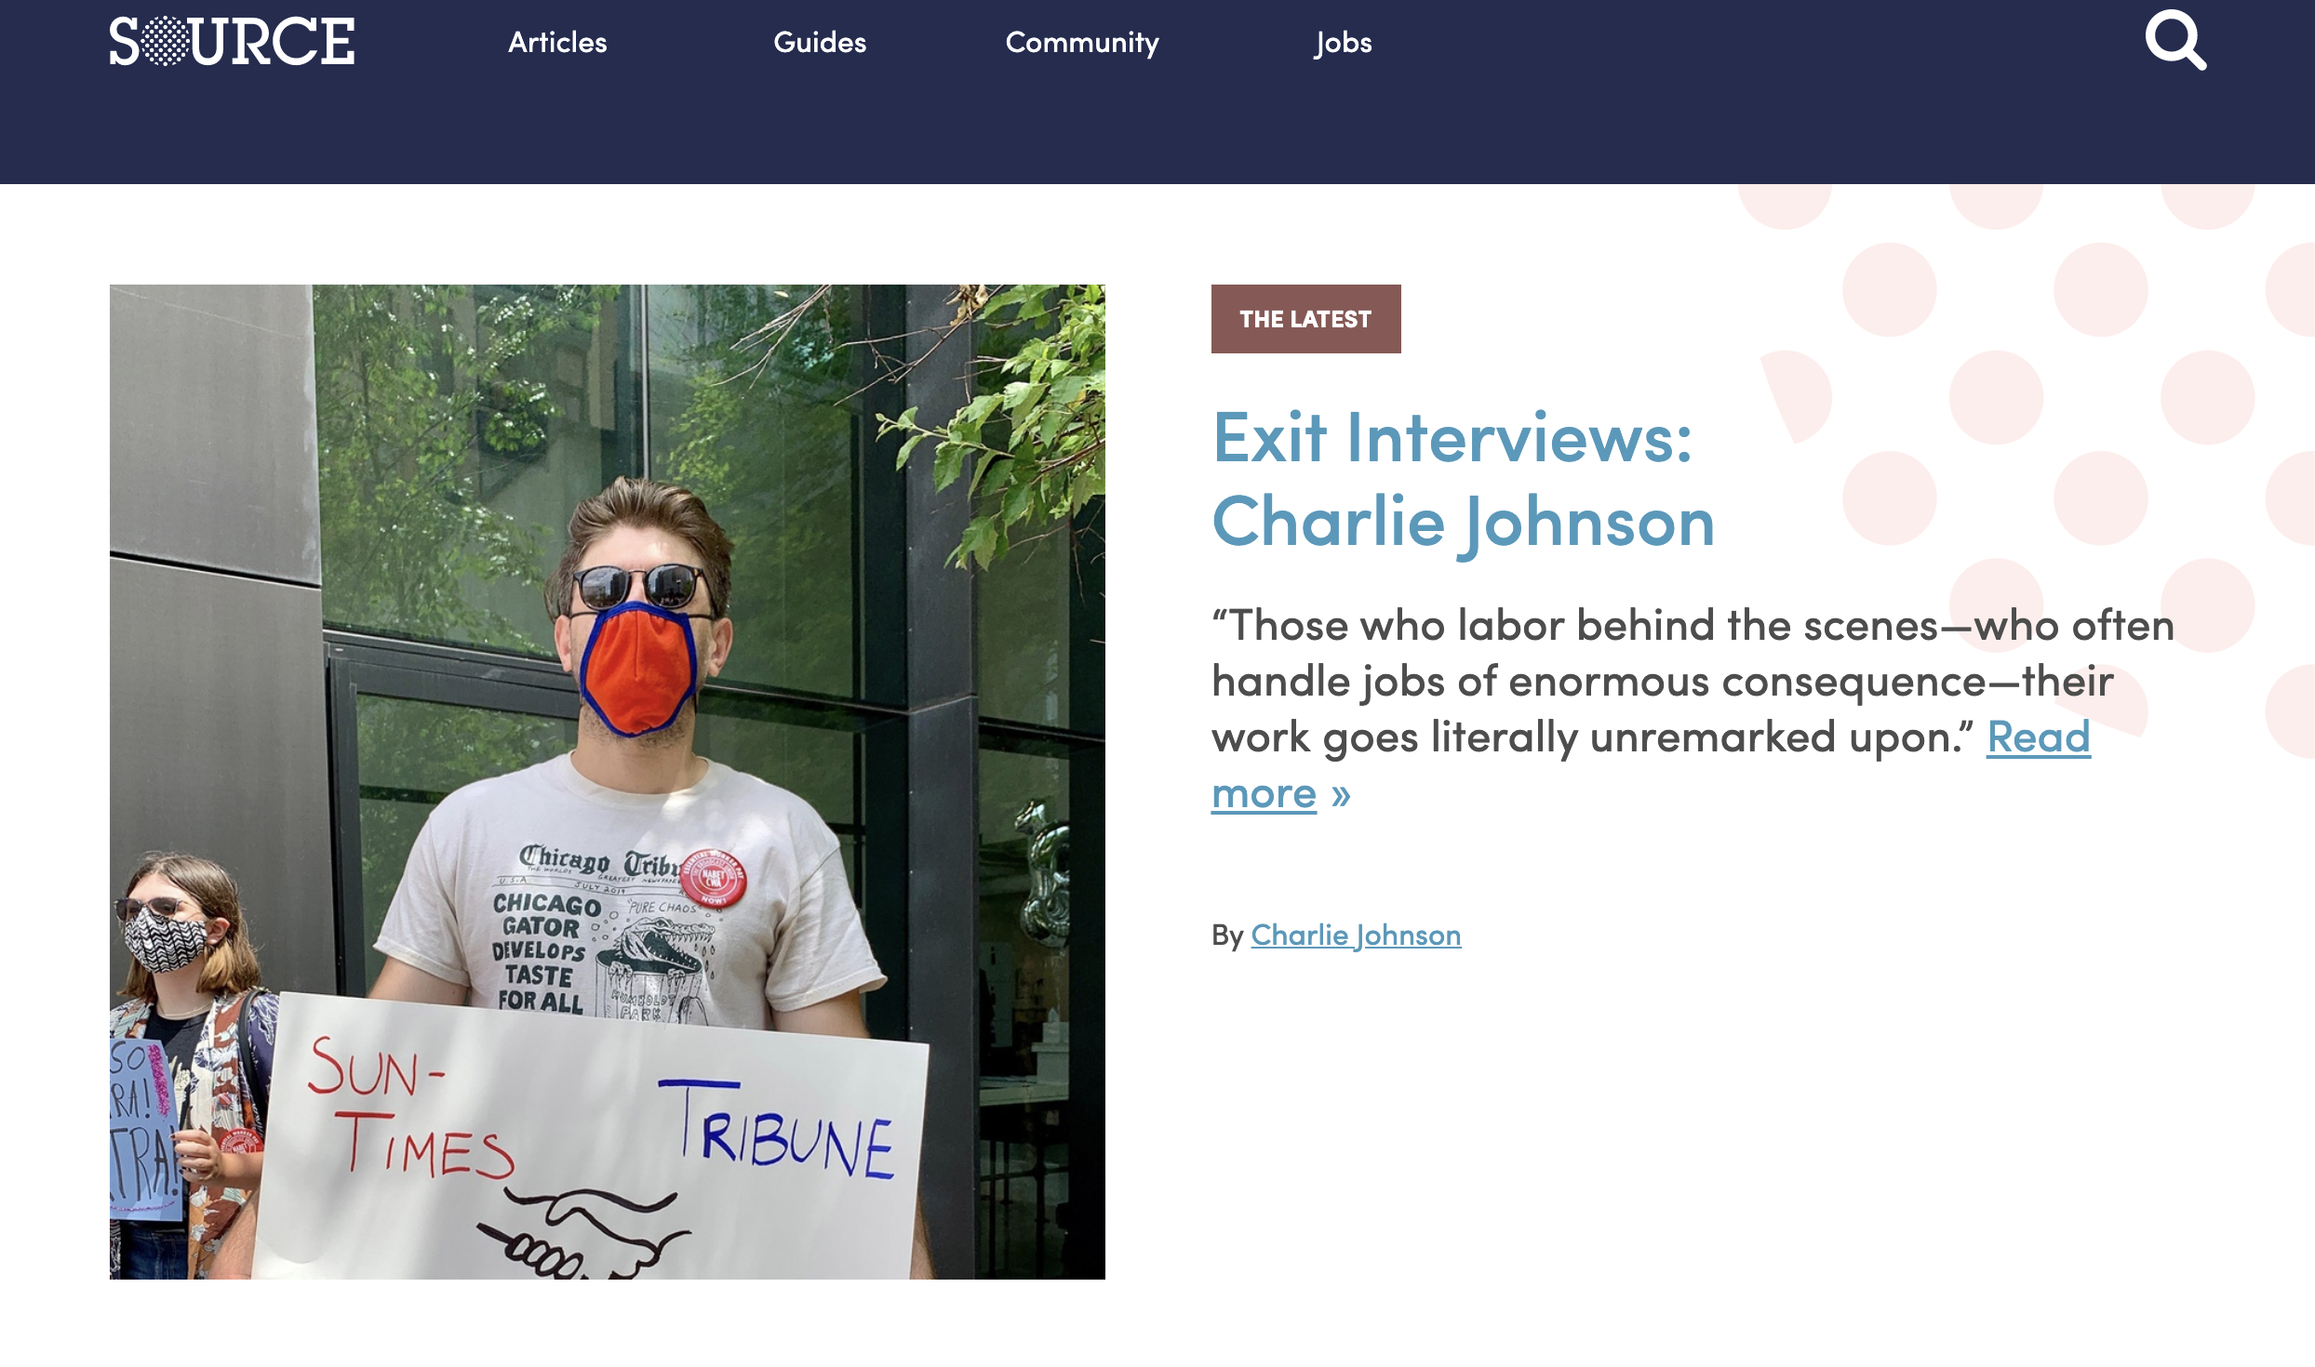Open the Articles menu item
This screenshot has height=1367, width=2315.
[557, 42]
